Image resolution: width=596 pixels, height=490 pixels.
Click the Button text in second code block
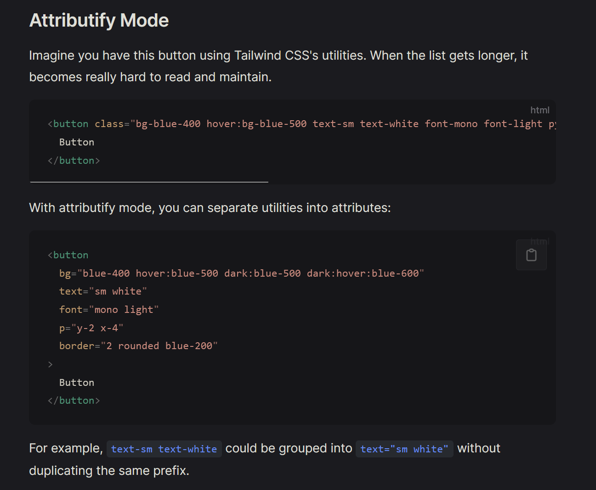(77, 383)
